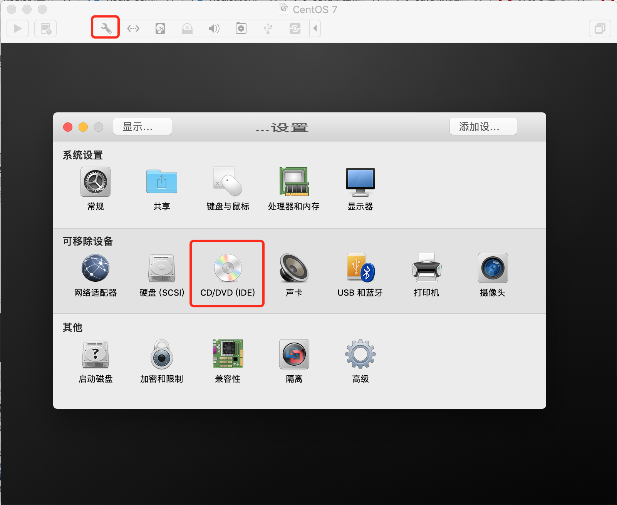
Task: Click the CentOS 7 window title
Action: pyautogui.click(x=315, y=10)
